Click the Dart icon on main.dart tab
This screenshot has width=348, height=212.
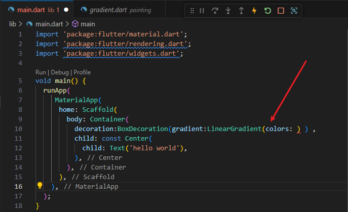click(11, 10)
